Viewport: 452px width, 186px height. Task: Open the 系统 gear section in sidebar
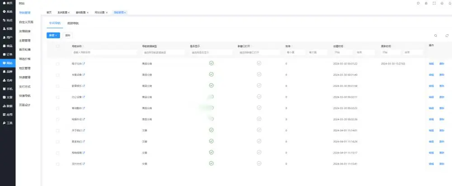(x=8, y=12)
